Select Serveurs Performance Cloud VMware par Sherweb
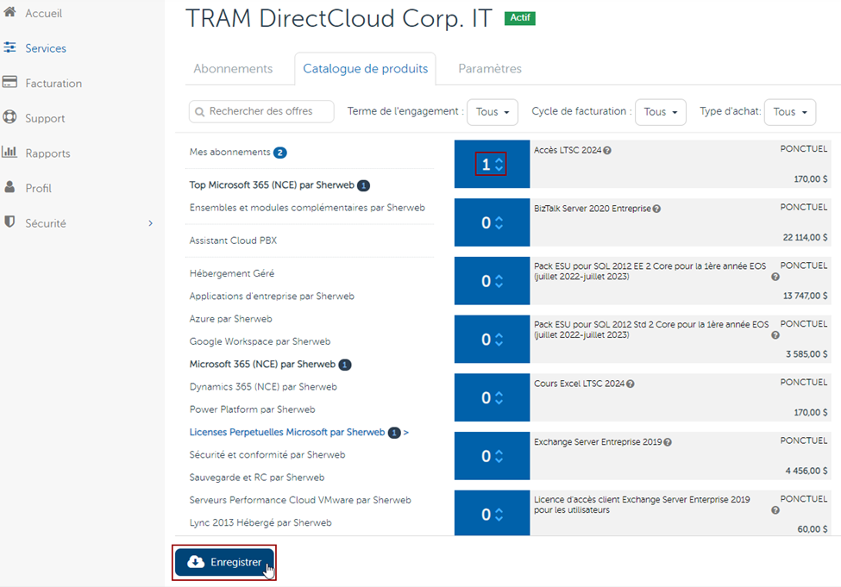 click(x=300, y=500)
